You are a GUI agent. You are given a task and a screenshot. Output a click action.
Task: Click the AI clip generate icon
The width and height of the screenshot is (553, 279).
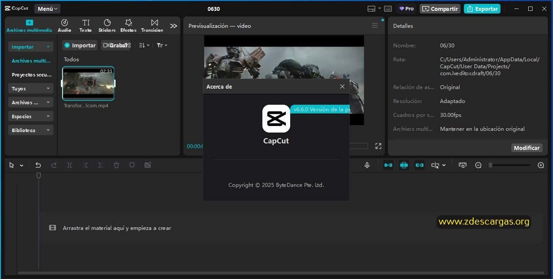coord(148,165)
